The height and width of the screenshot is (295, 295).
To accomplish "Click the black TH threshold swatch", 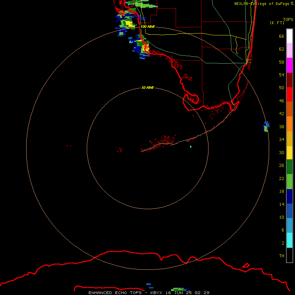I will pyautogui.click(x=289, y=255).
